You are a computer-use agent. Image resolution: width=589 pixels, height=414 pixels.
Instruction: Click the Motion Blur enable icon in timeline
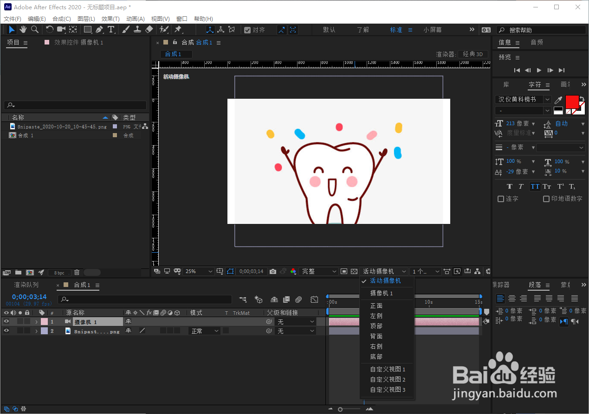point(299,300)
